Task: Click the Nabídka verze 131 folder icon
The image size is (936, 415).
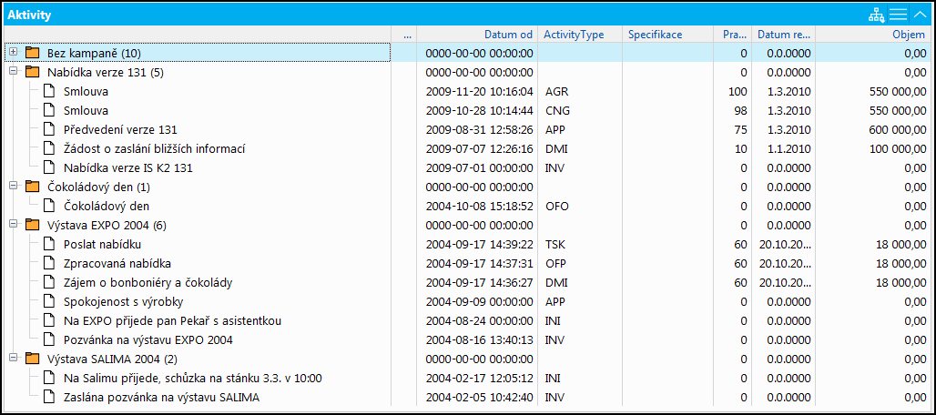Action: [32, 72]
